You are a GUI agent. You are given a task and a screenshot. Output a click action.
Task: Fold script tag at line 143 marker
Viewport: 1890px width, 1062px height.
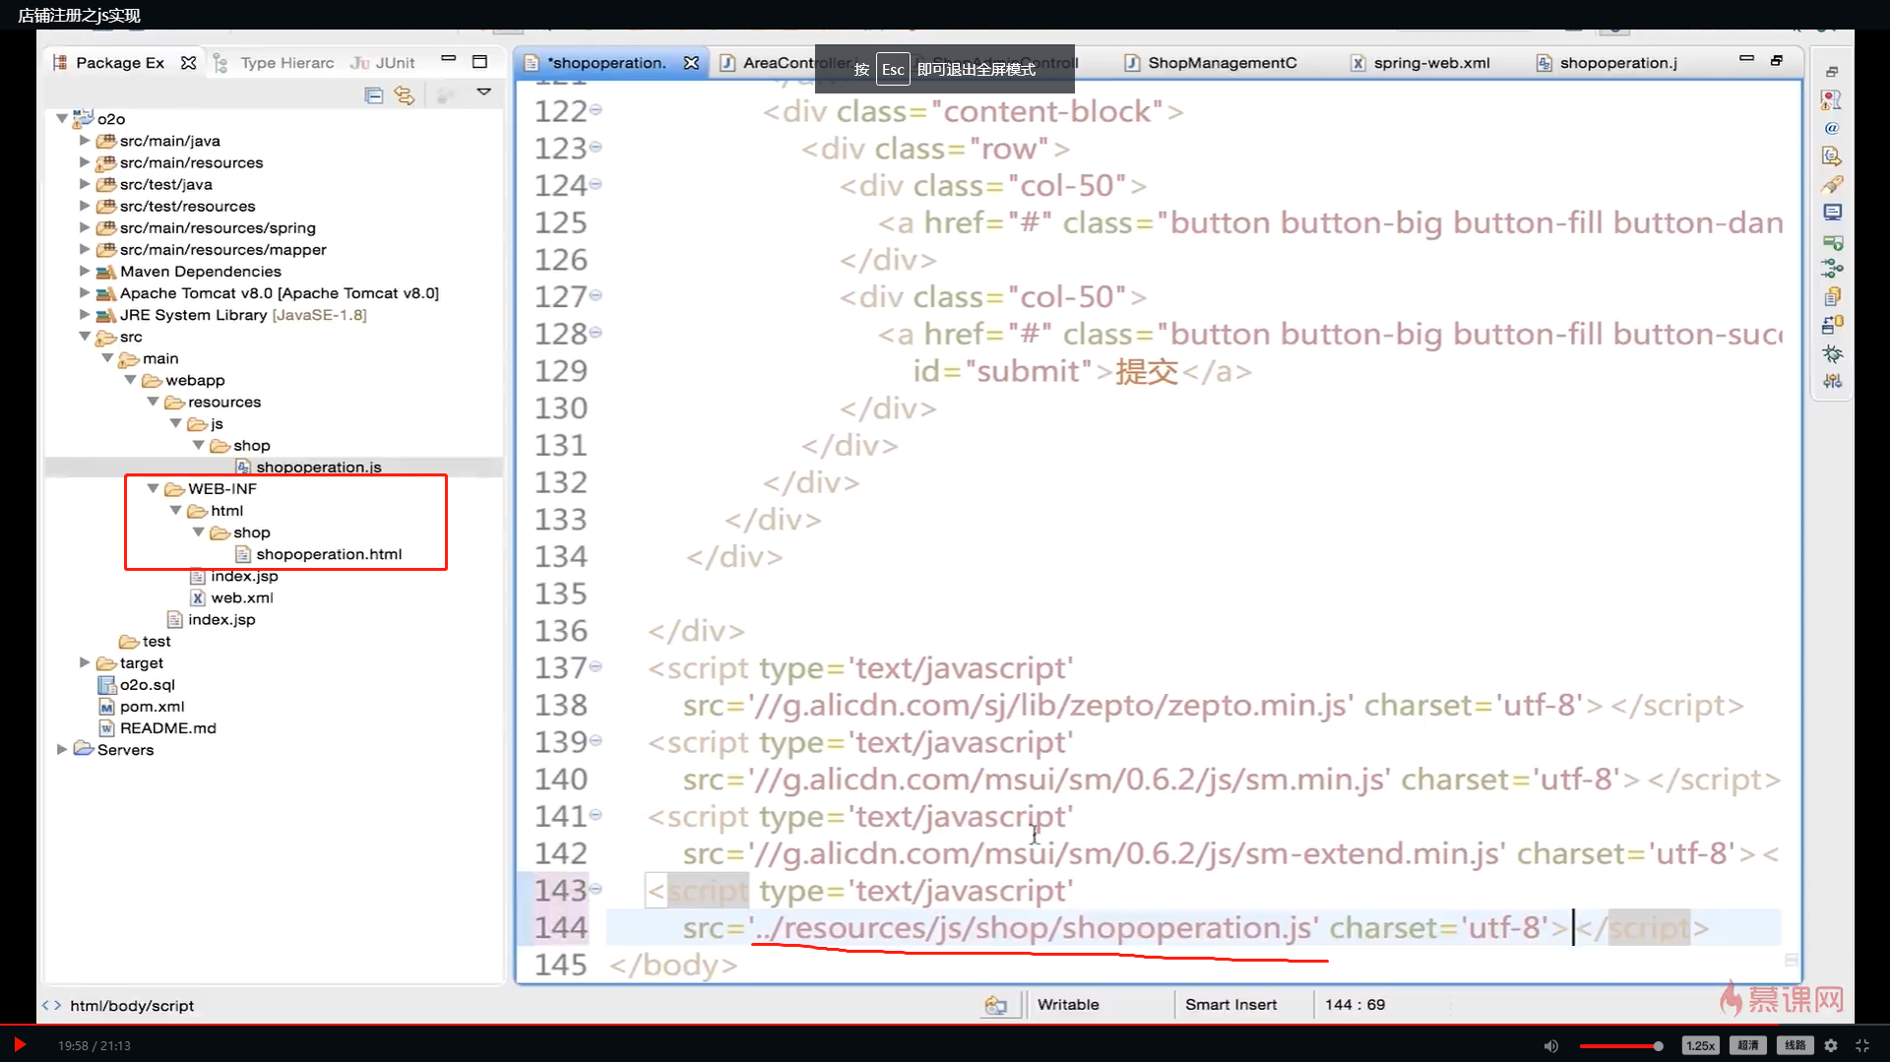[x=596, y=889]
